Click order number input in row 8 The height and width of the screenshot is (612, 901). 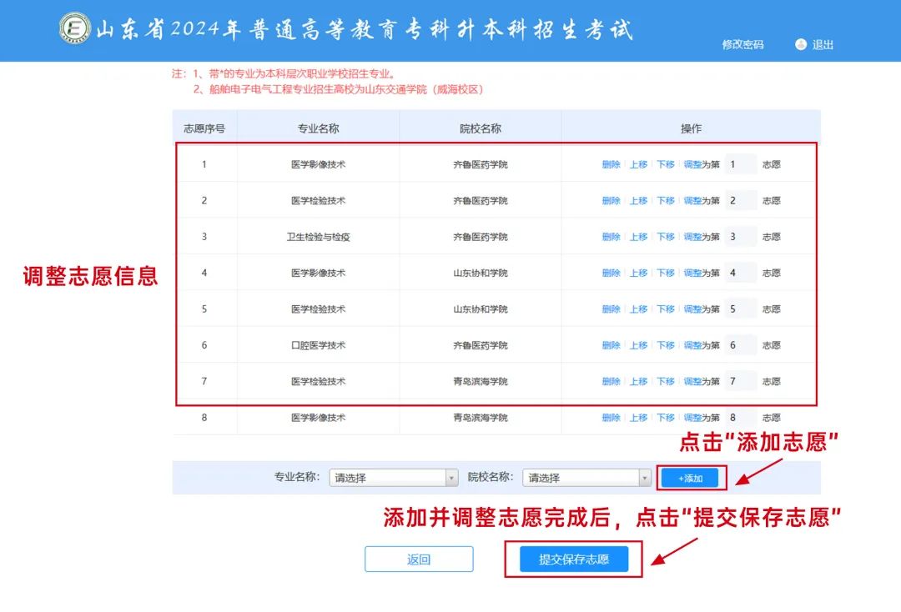click(x=740, y=418)
